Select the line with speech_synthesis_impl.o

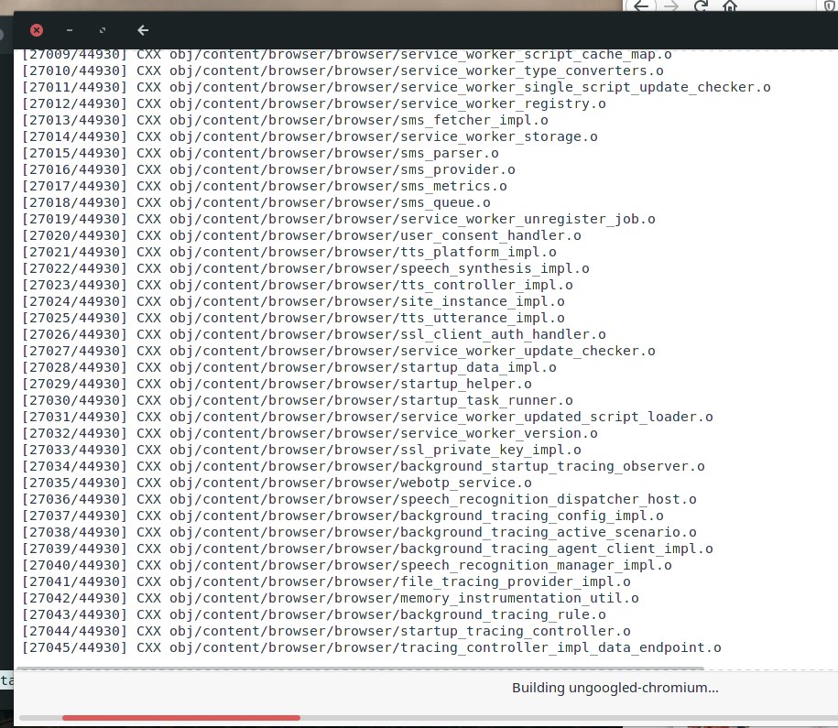pyautogui.click(x=306, y=269)
